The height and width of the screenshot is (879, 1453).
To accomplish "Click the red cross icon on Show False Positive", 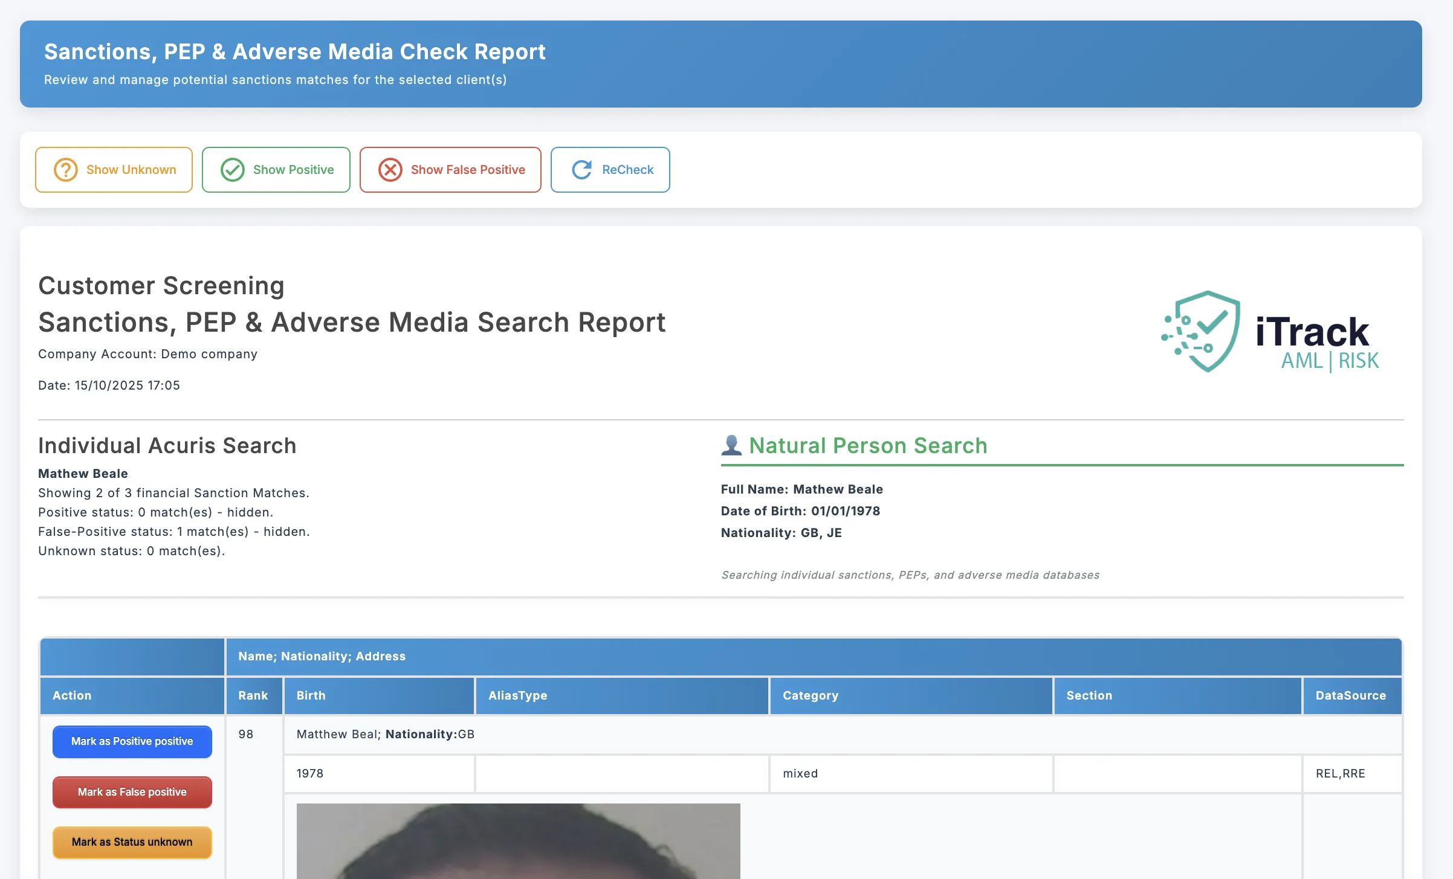I will tap(390, 170).
